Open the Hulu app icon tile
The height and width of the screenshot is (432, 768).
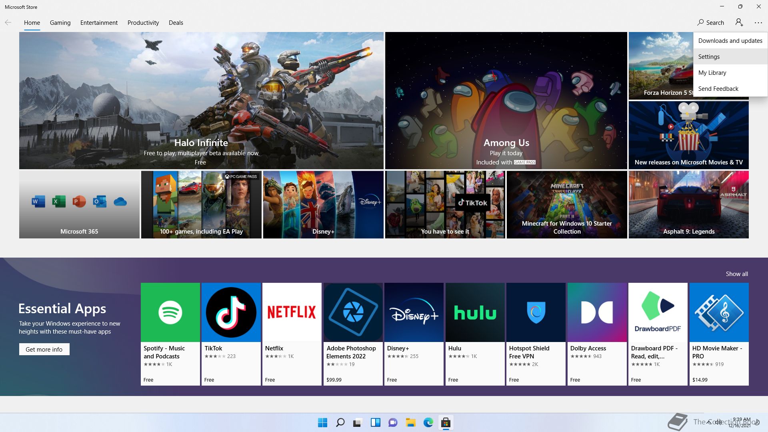475,312
